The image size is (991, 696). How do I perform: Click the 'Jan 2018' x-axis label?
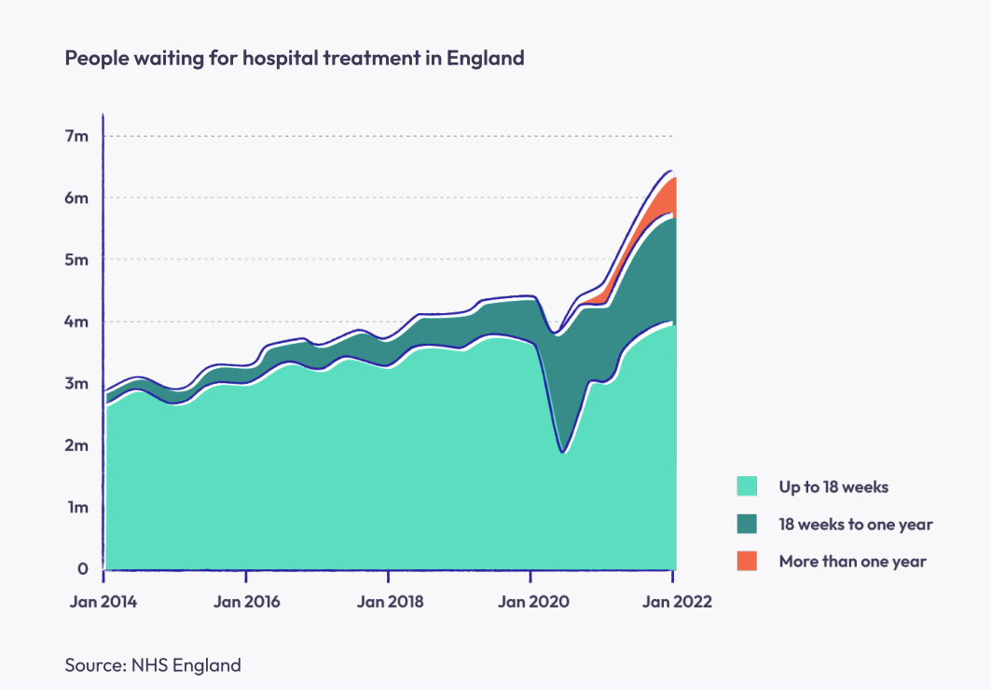390,601
